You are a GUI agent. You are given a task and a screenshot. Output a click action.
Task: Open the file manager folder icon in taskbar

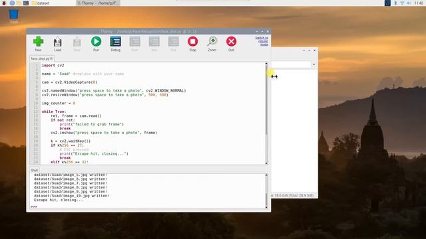19,3
